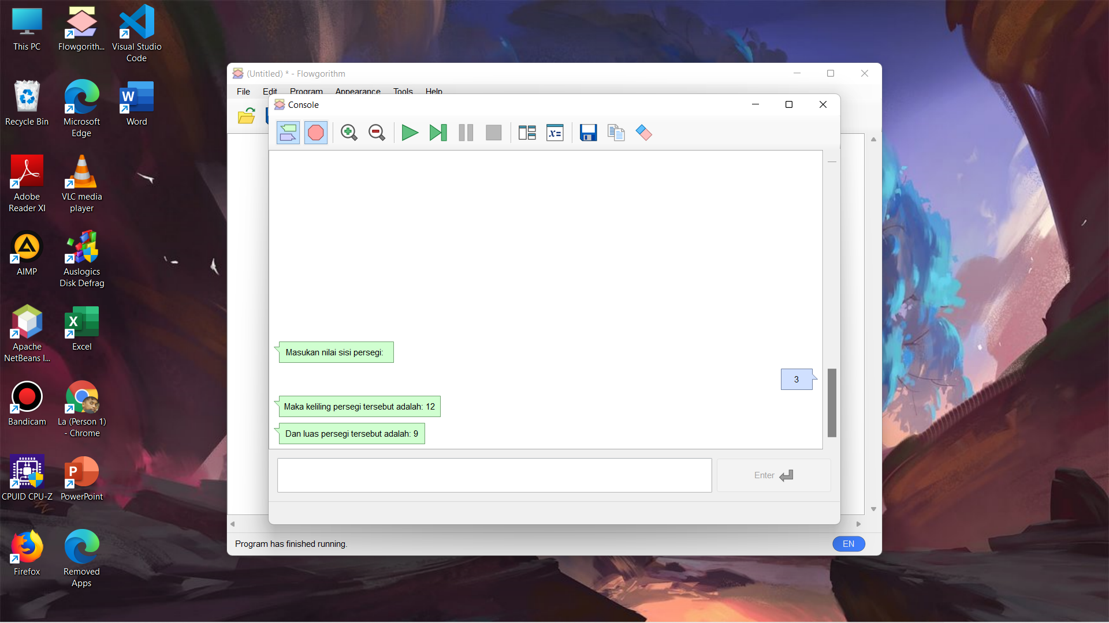Viewport: 1109px width, 623px height.
Task: Stop the program execution
Action: [493, 133]
